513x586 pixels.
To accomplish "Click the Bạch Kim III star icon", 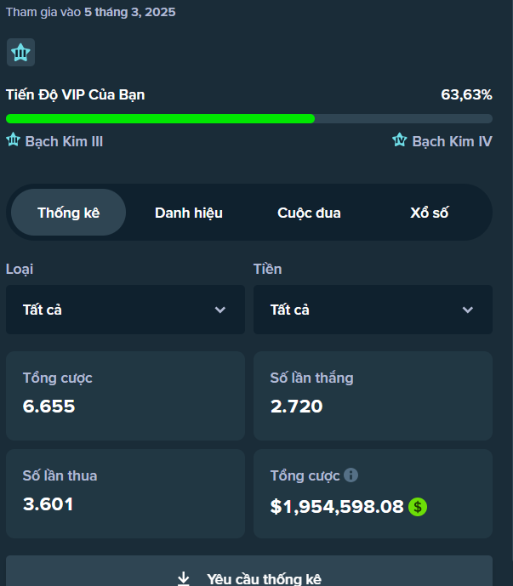I will (14, 140).
